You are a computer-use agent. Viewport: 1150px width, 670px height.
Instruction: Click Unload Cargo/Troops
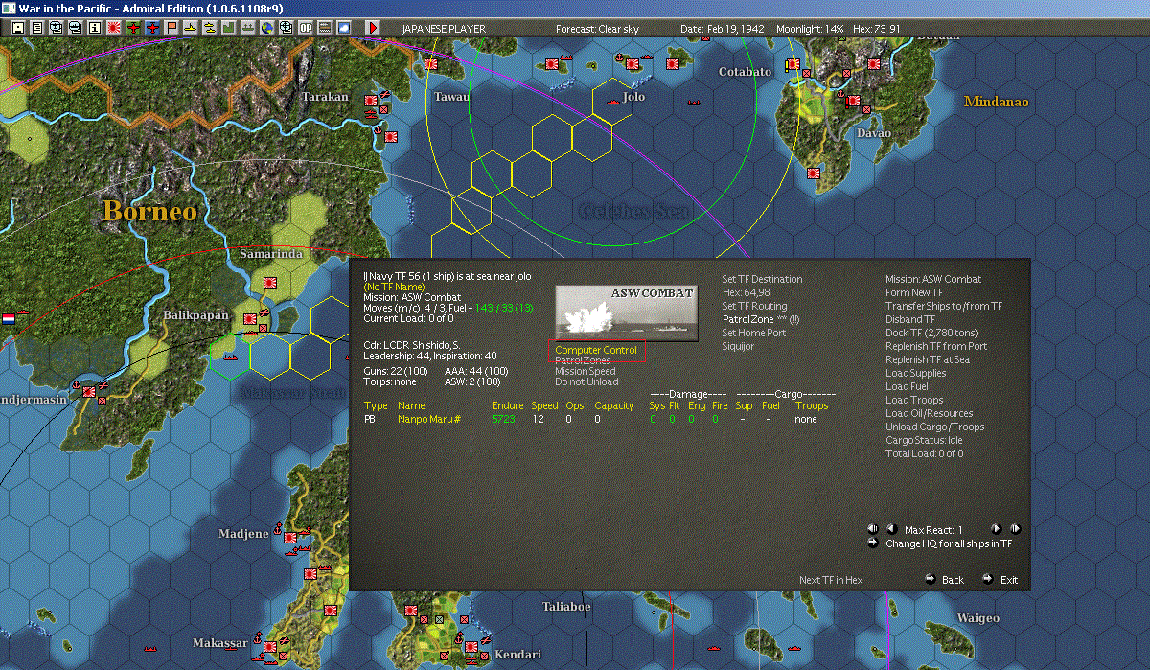tap(934, 427)
